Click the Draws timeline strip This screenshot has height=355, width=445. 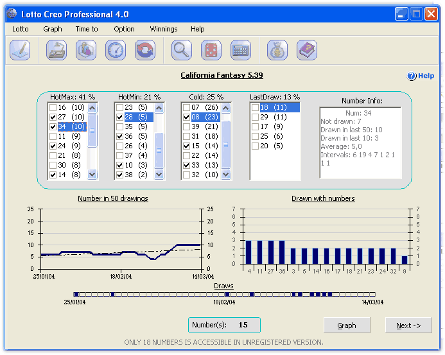224,294
